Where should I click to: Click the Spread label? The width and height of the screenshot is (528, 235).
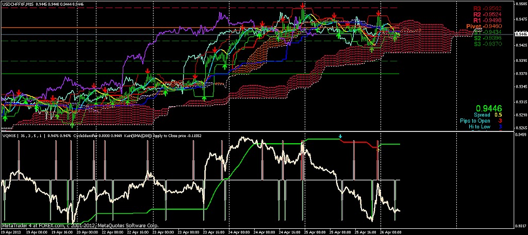(482, 115)
